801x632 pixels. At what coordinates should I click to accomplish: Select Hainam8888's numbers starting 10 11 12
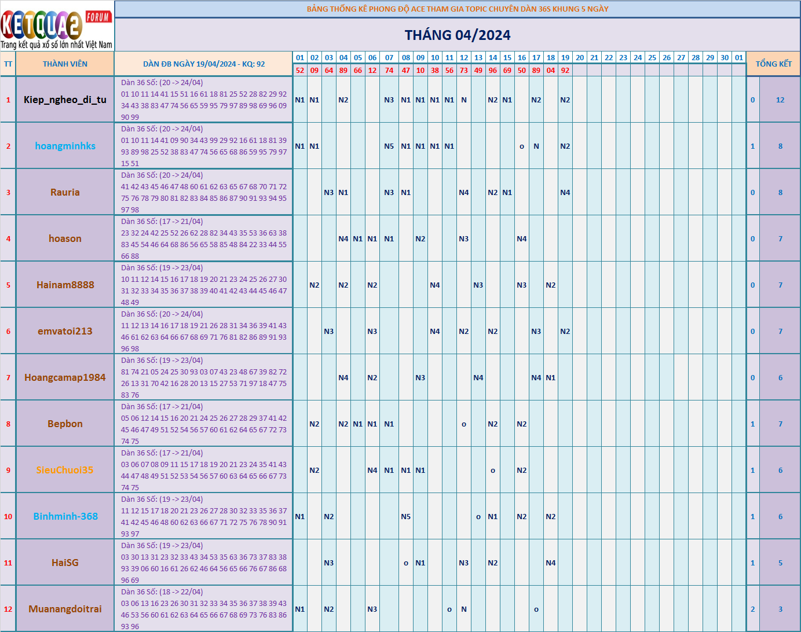[x=204, y=291]
